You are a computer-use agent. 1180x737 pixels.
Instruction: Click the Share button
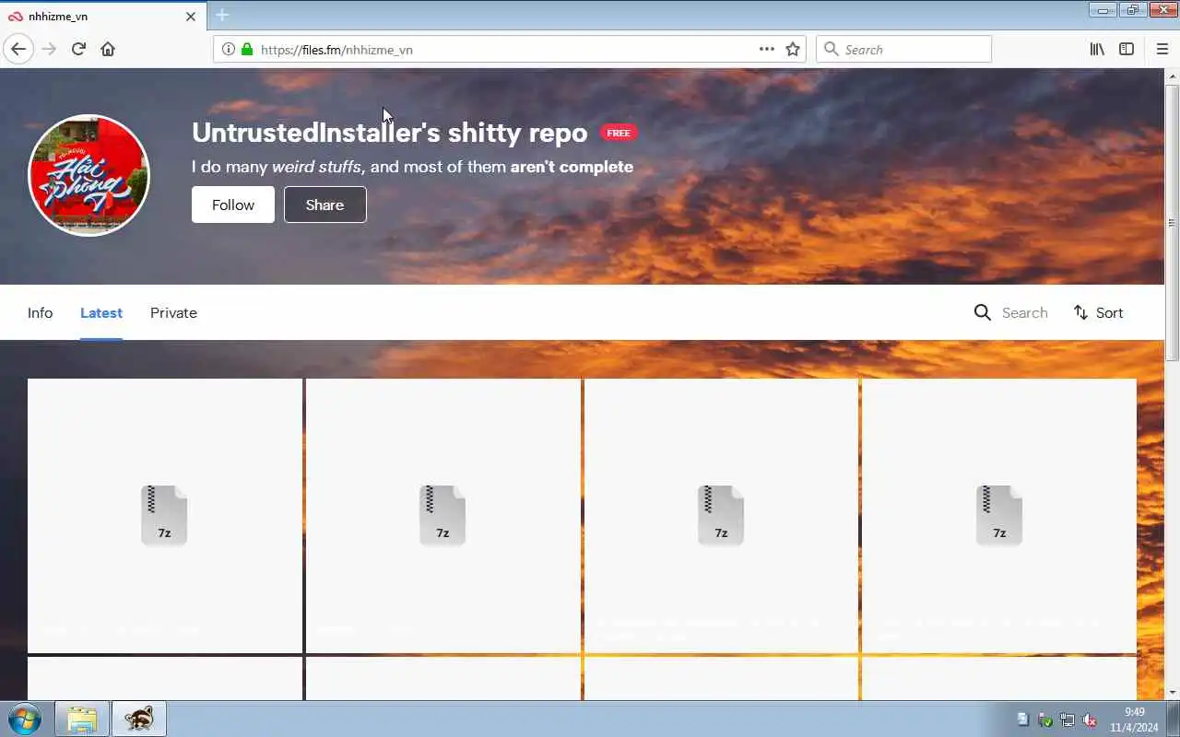pos(325,205)
